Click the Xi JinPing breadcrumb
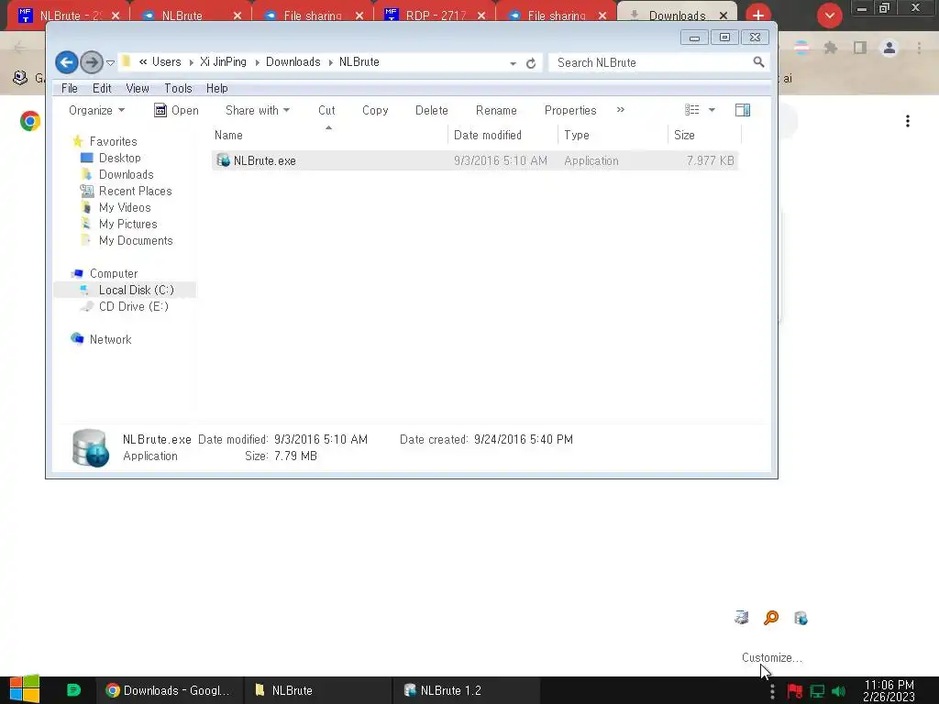Image resolution: width=939 pixels, height=704 pixels. (x=224, y=62)
